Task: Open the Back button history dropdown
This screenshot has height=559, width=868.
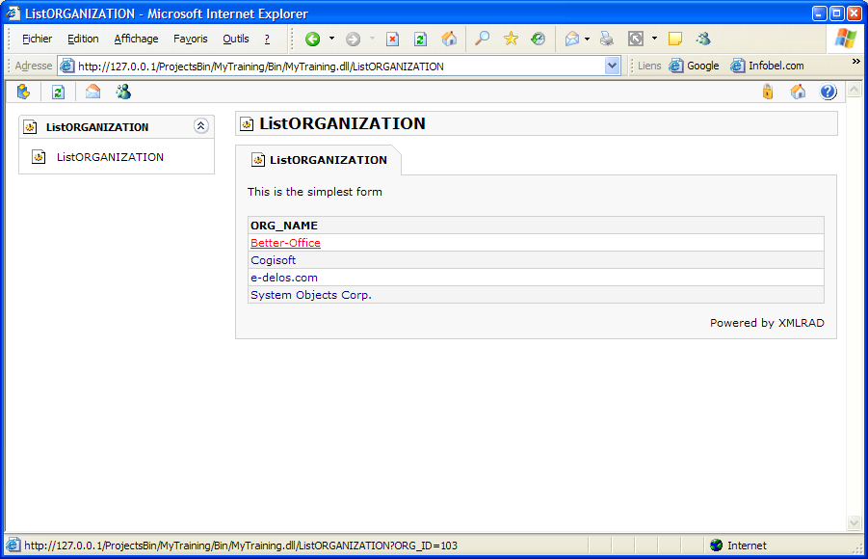Action: click(331, 40)
